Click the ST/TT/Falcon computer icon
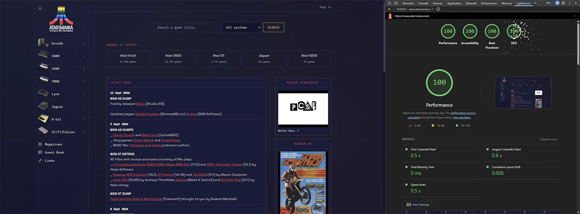The image size is (580, 214). click(43, 131)
